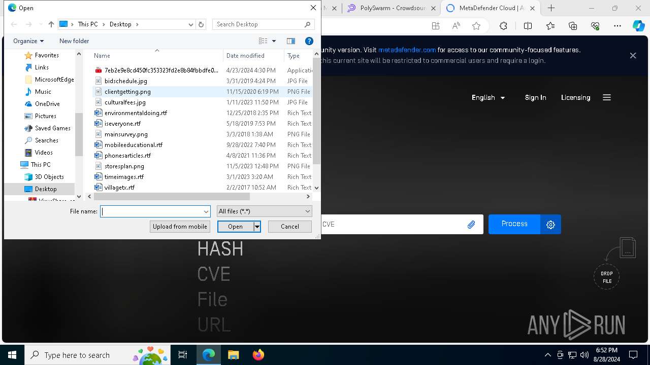Open Process settings gear icon

coord(550,225)
